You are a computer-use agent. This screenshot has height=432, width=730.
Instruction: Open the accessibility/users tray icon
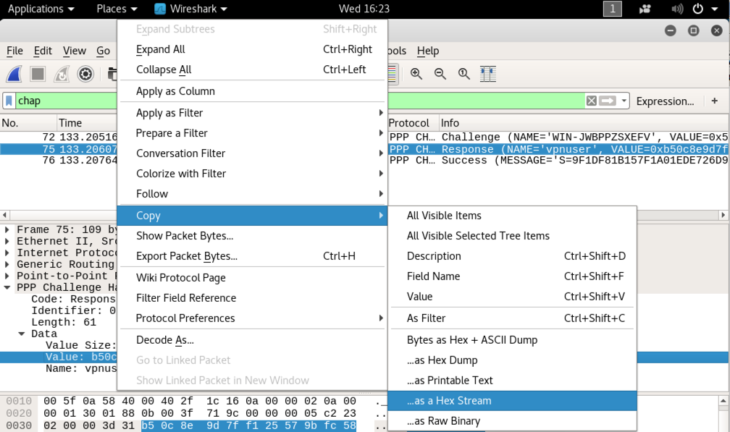[x=645, y=9]
